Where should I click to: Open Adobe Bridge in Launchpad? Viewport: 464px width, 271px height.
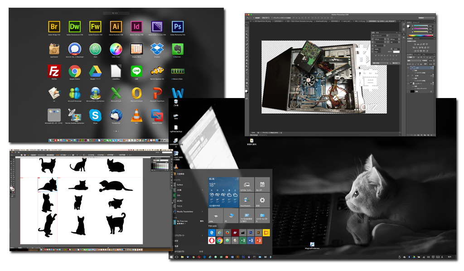[x=54, y=27]
